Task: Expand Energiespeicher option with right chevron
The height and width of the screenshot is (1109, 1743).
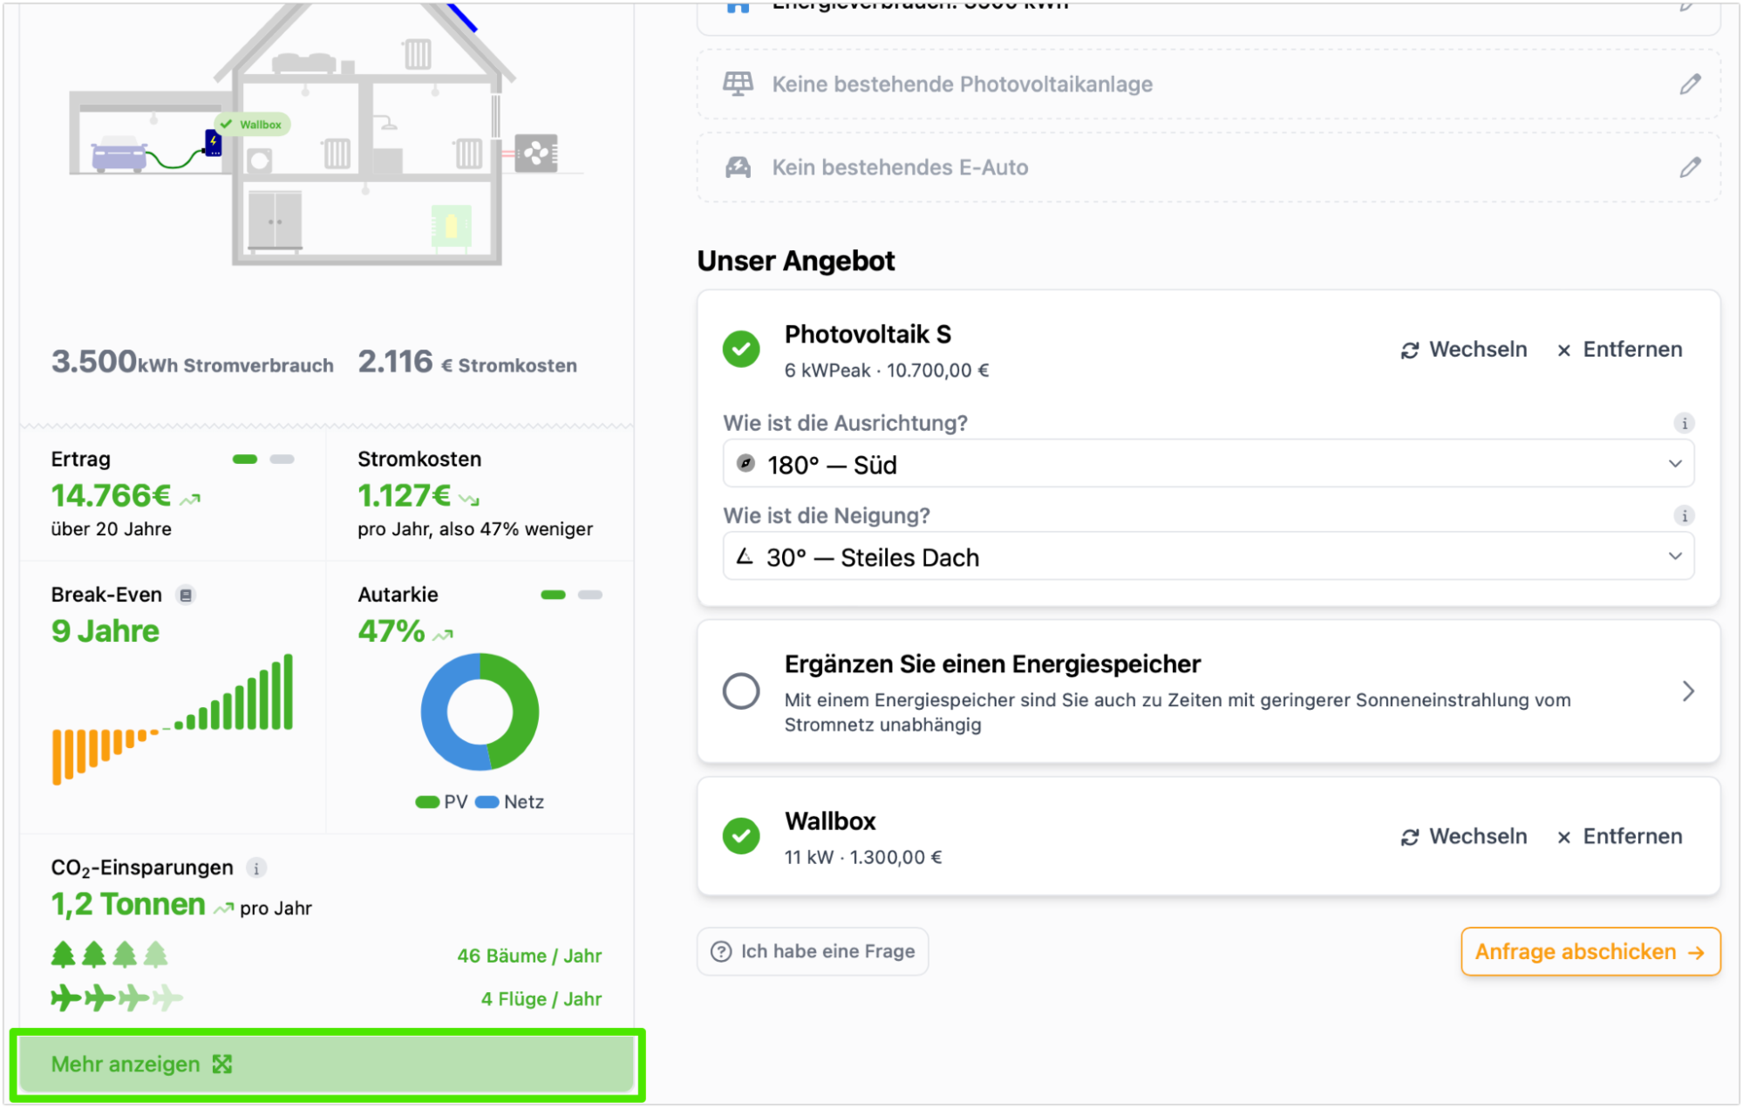Action: pos(1688,692)
